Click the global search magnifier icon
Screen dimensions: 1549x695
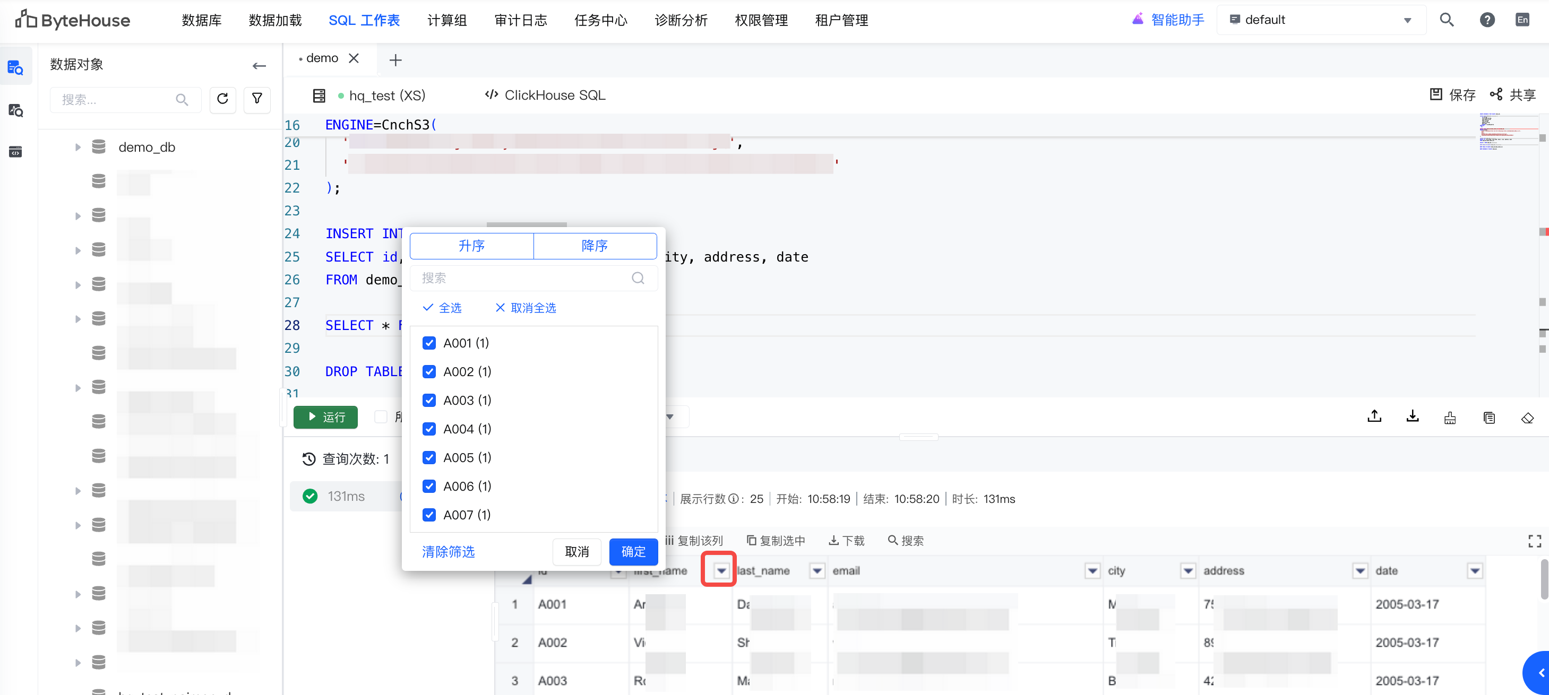point(1446,20)
